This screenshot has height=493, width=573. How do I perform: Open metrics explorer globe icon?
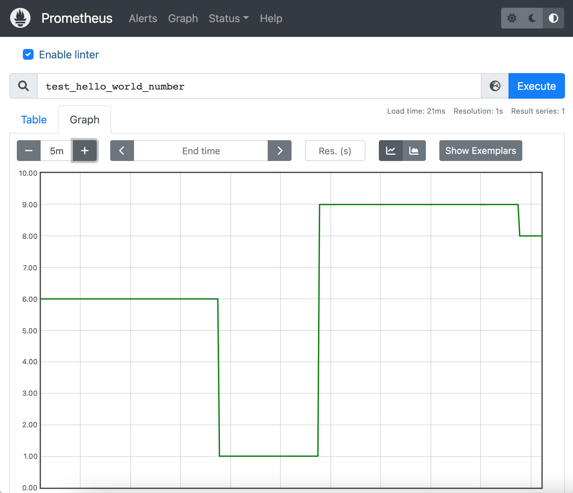pos(495,86)
